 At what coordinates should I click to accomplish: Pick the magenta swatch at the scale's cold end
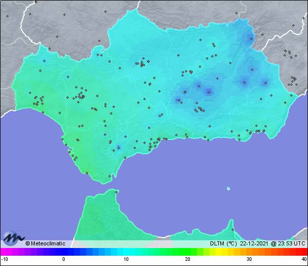[x=4, y=252]
